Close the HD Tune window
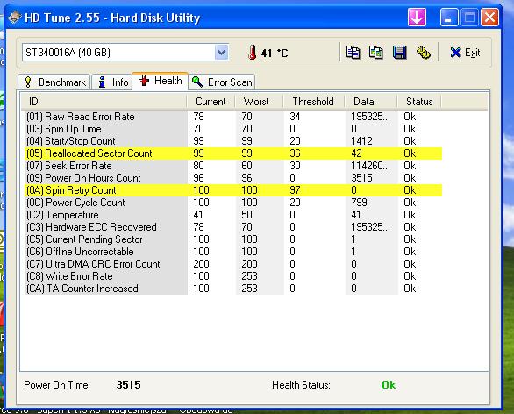The image size is (514, 414). pos(489,17)
